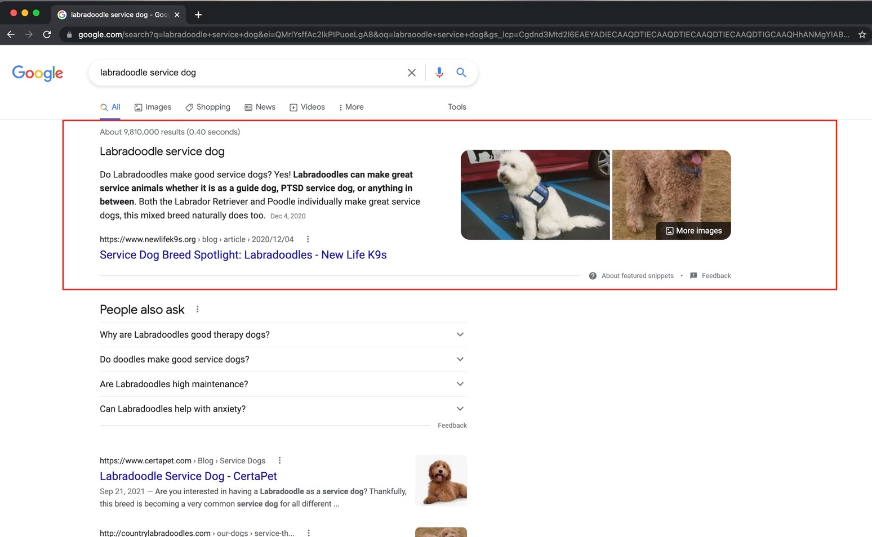
Task: Open the Labradoodle Service Dog - CertaPet link
Action: (188, 476)
